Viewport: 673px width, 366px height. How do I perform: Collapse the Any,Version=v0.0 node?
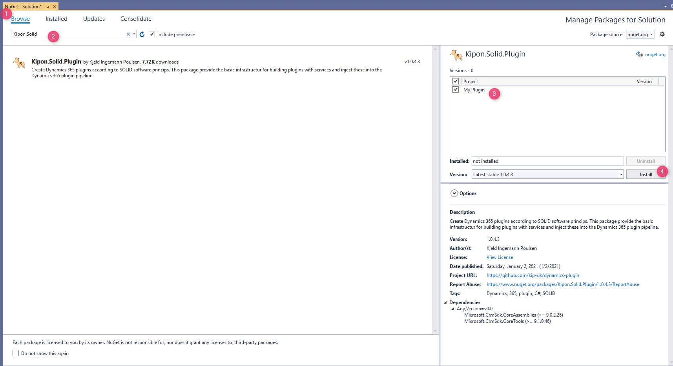coord(453,309)
